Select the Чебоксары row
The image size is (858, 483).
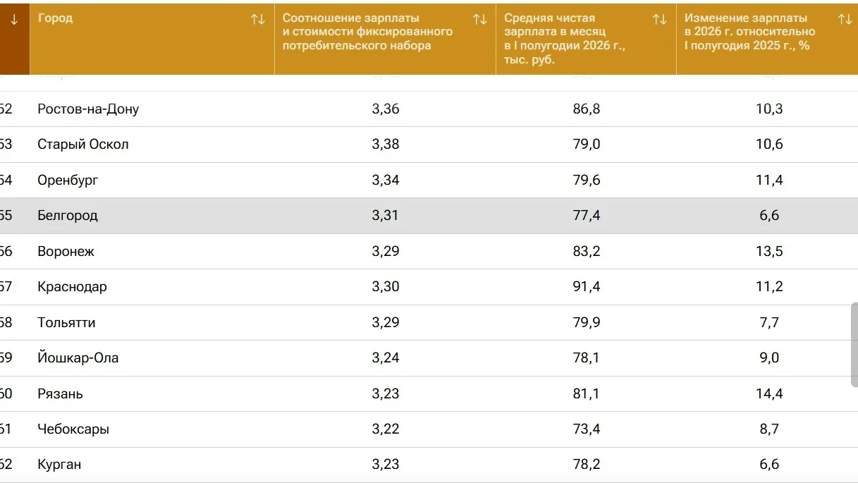[x=429, y=429]
